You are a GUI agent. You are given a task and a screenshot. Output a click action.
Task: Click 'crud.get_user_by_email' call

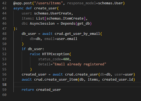[x=77, y=34]
